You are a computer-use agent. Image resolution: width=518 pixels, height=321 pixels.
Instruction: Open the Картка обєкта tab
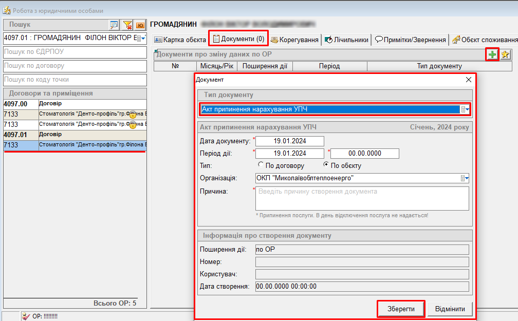click(180, 40)
